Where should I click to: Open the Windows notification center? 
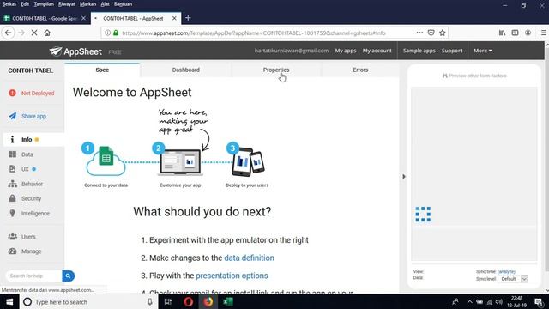(x=540, y=301)
